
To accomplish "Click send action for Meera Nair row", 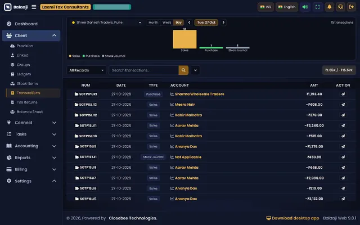I will (x=343, y=105).
